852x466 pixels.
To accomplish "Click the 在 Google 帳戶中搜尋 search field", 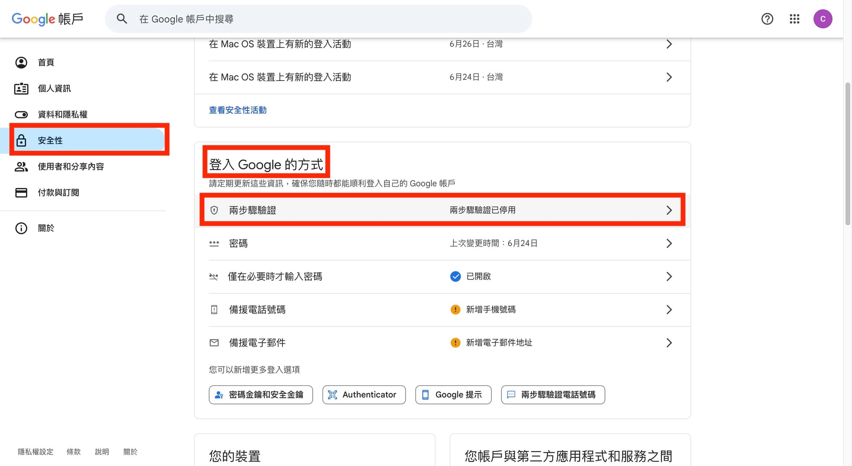I will pos(318,19).
